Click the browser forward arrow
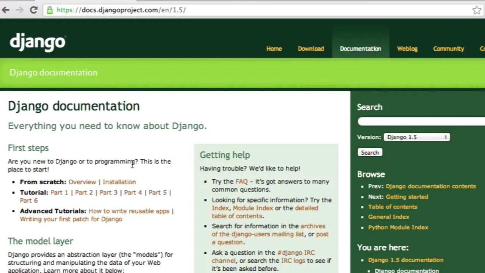Viewport: 485px width, 273px height. pos(19,10)
